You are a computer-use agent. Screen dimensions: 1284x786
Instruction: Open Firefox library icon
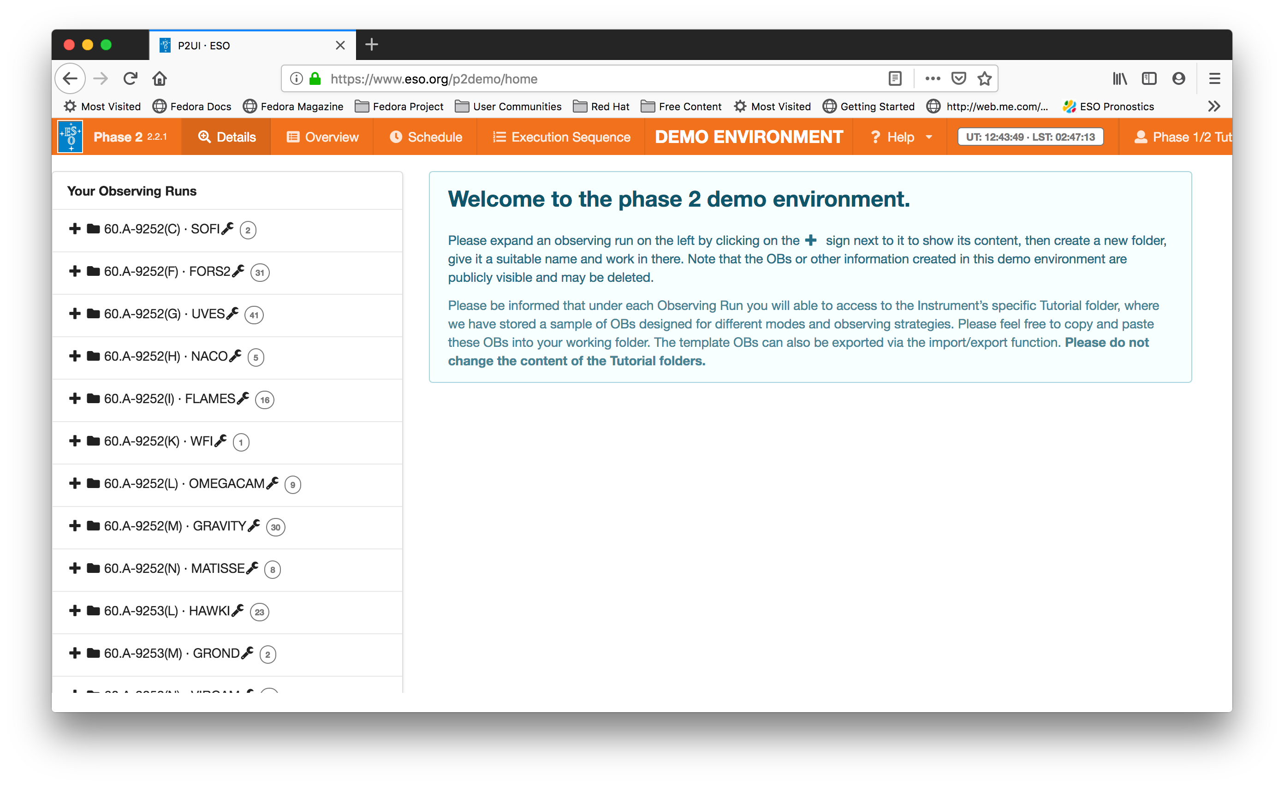(1119, 79)
